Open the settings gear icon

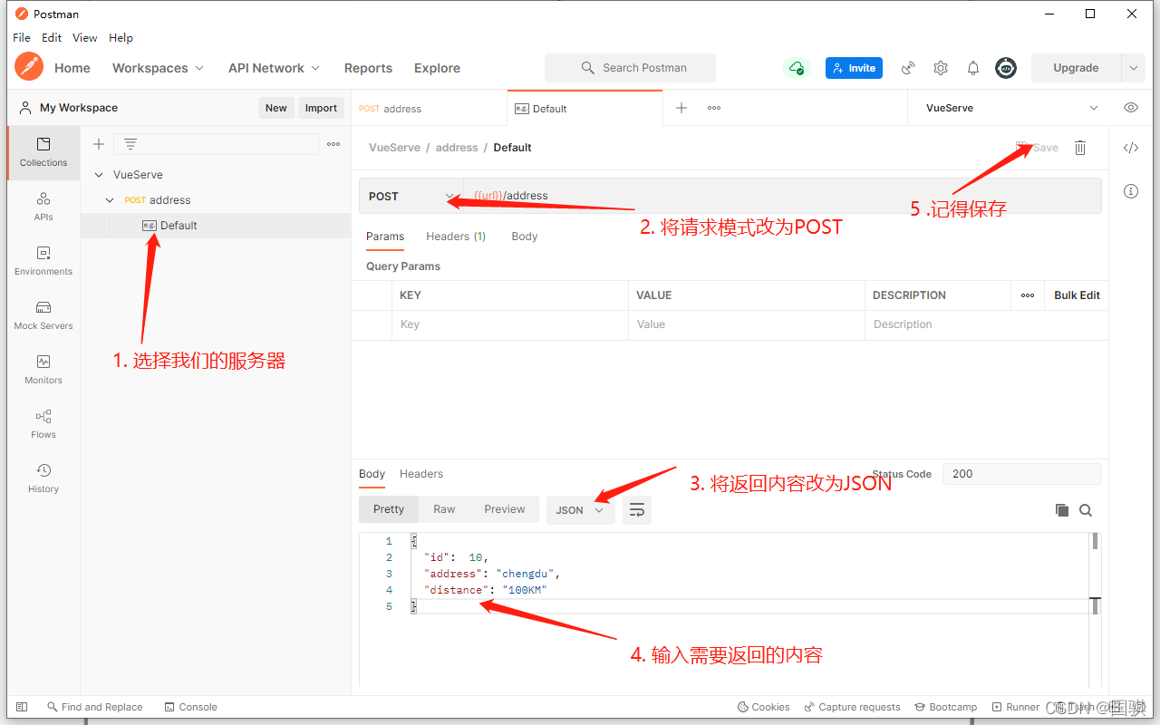[x=941, y=68]
